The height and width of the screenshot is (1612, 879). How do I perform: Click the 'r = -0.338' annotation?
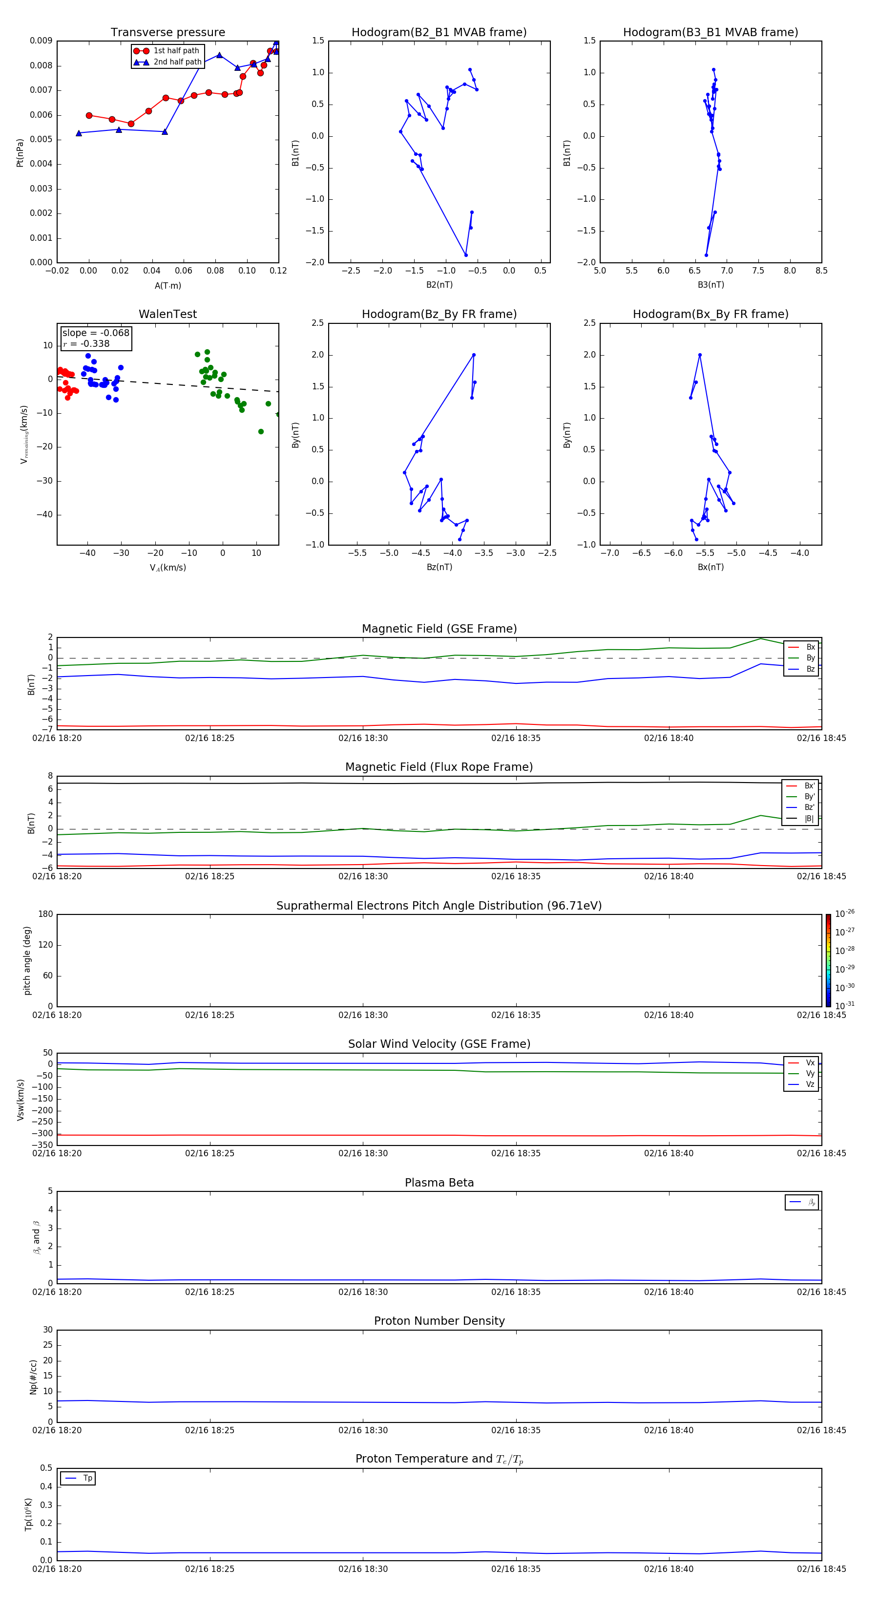[86, 343]
